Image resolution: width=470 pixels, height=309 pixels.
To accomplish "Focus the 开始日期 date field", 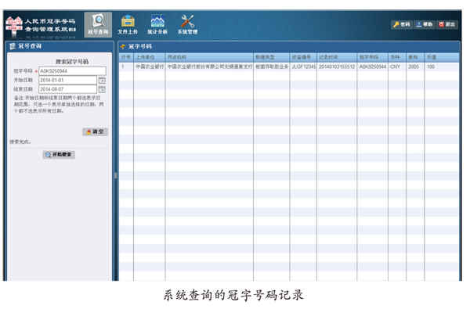I will tap(67, 80).
